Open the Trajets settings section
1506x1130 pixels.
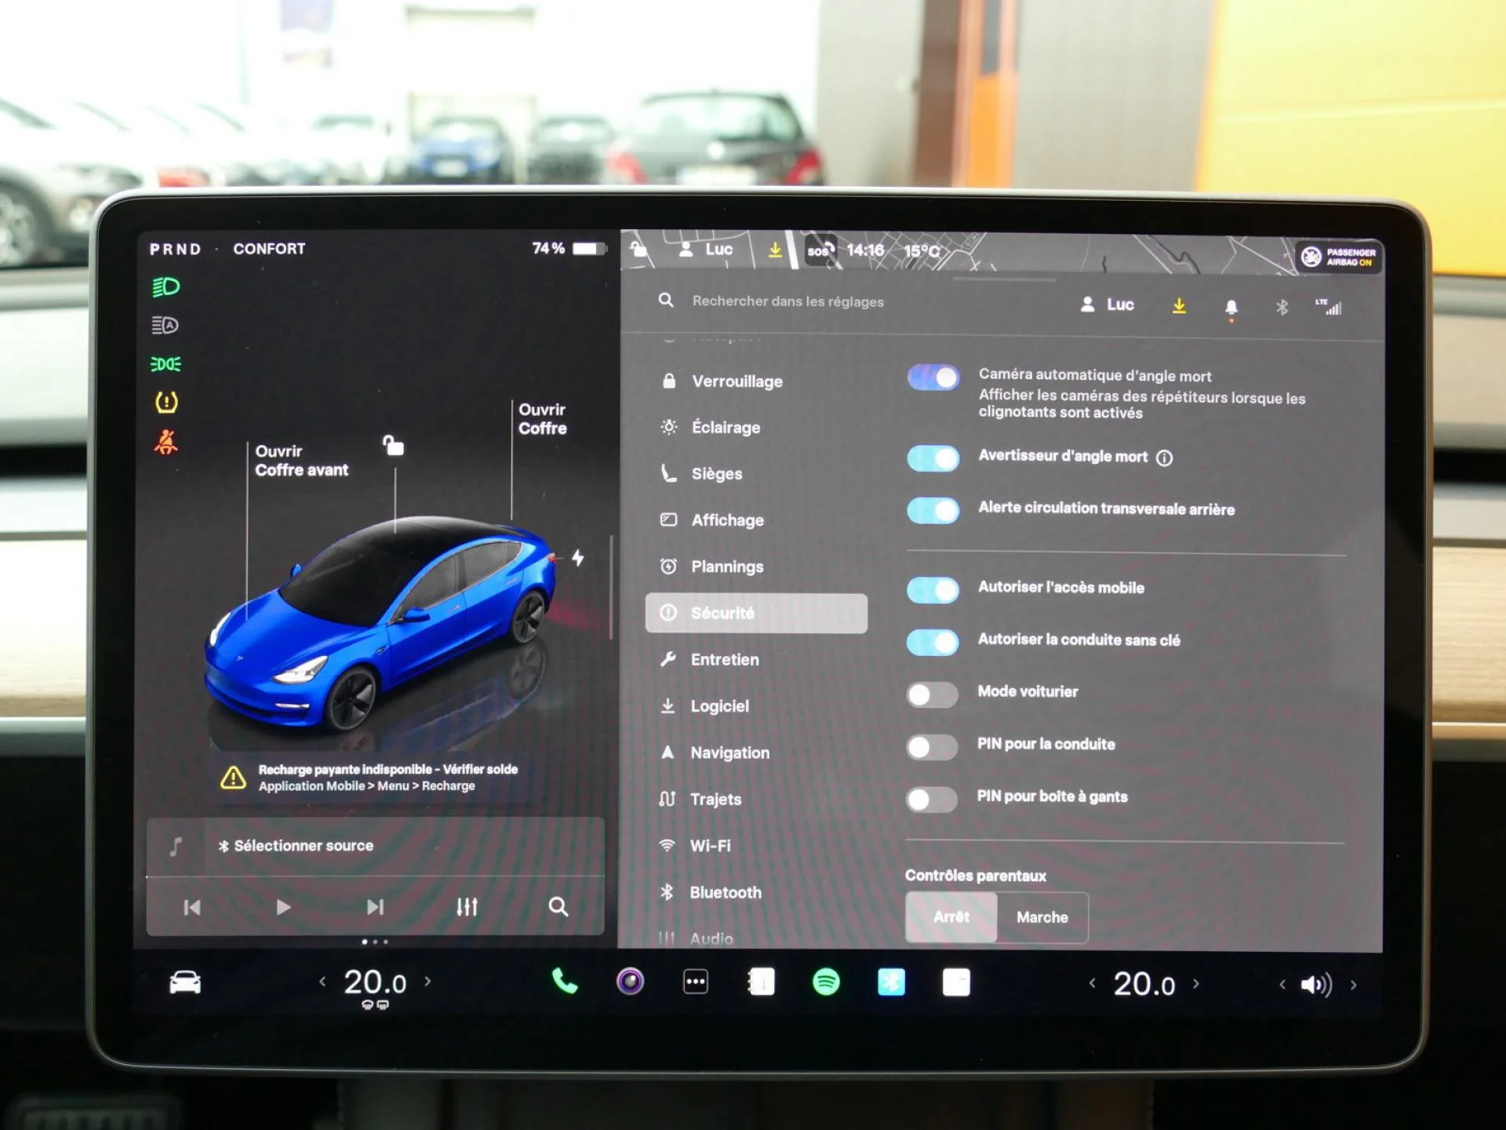(715, 799)
